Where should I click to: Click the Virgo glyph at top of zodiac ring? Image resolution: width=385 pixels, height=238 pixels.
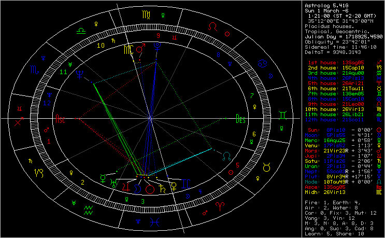pos(145,13)
